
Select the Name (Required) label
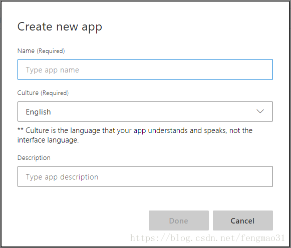41,50
